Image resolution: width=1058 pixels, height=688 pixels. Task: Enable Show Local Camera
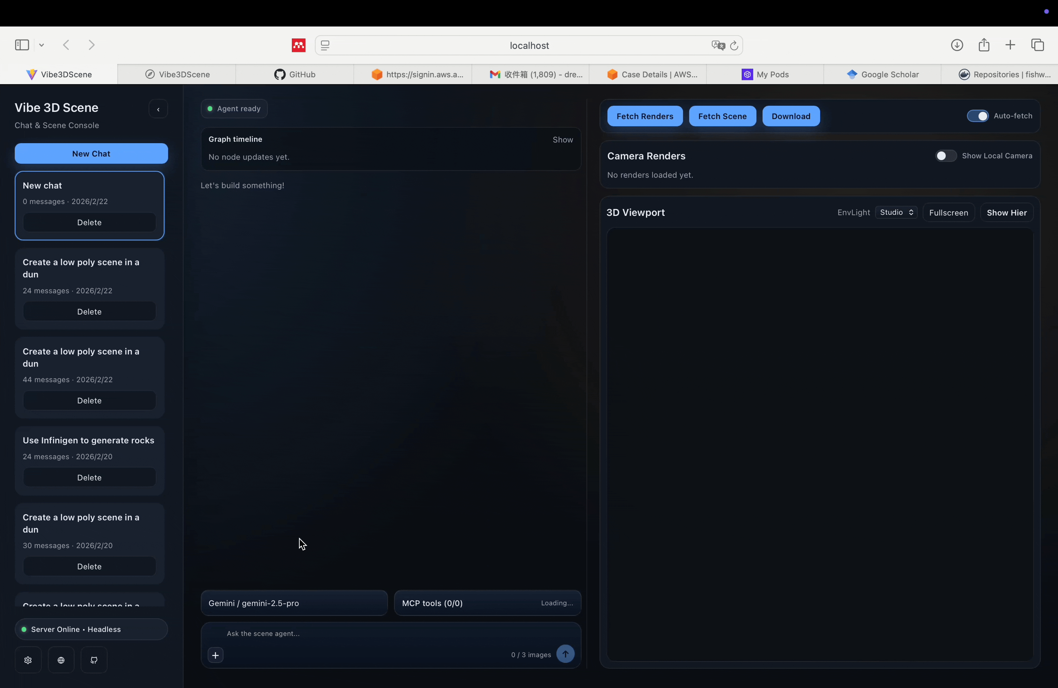coord(944,155)
